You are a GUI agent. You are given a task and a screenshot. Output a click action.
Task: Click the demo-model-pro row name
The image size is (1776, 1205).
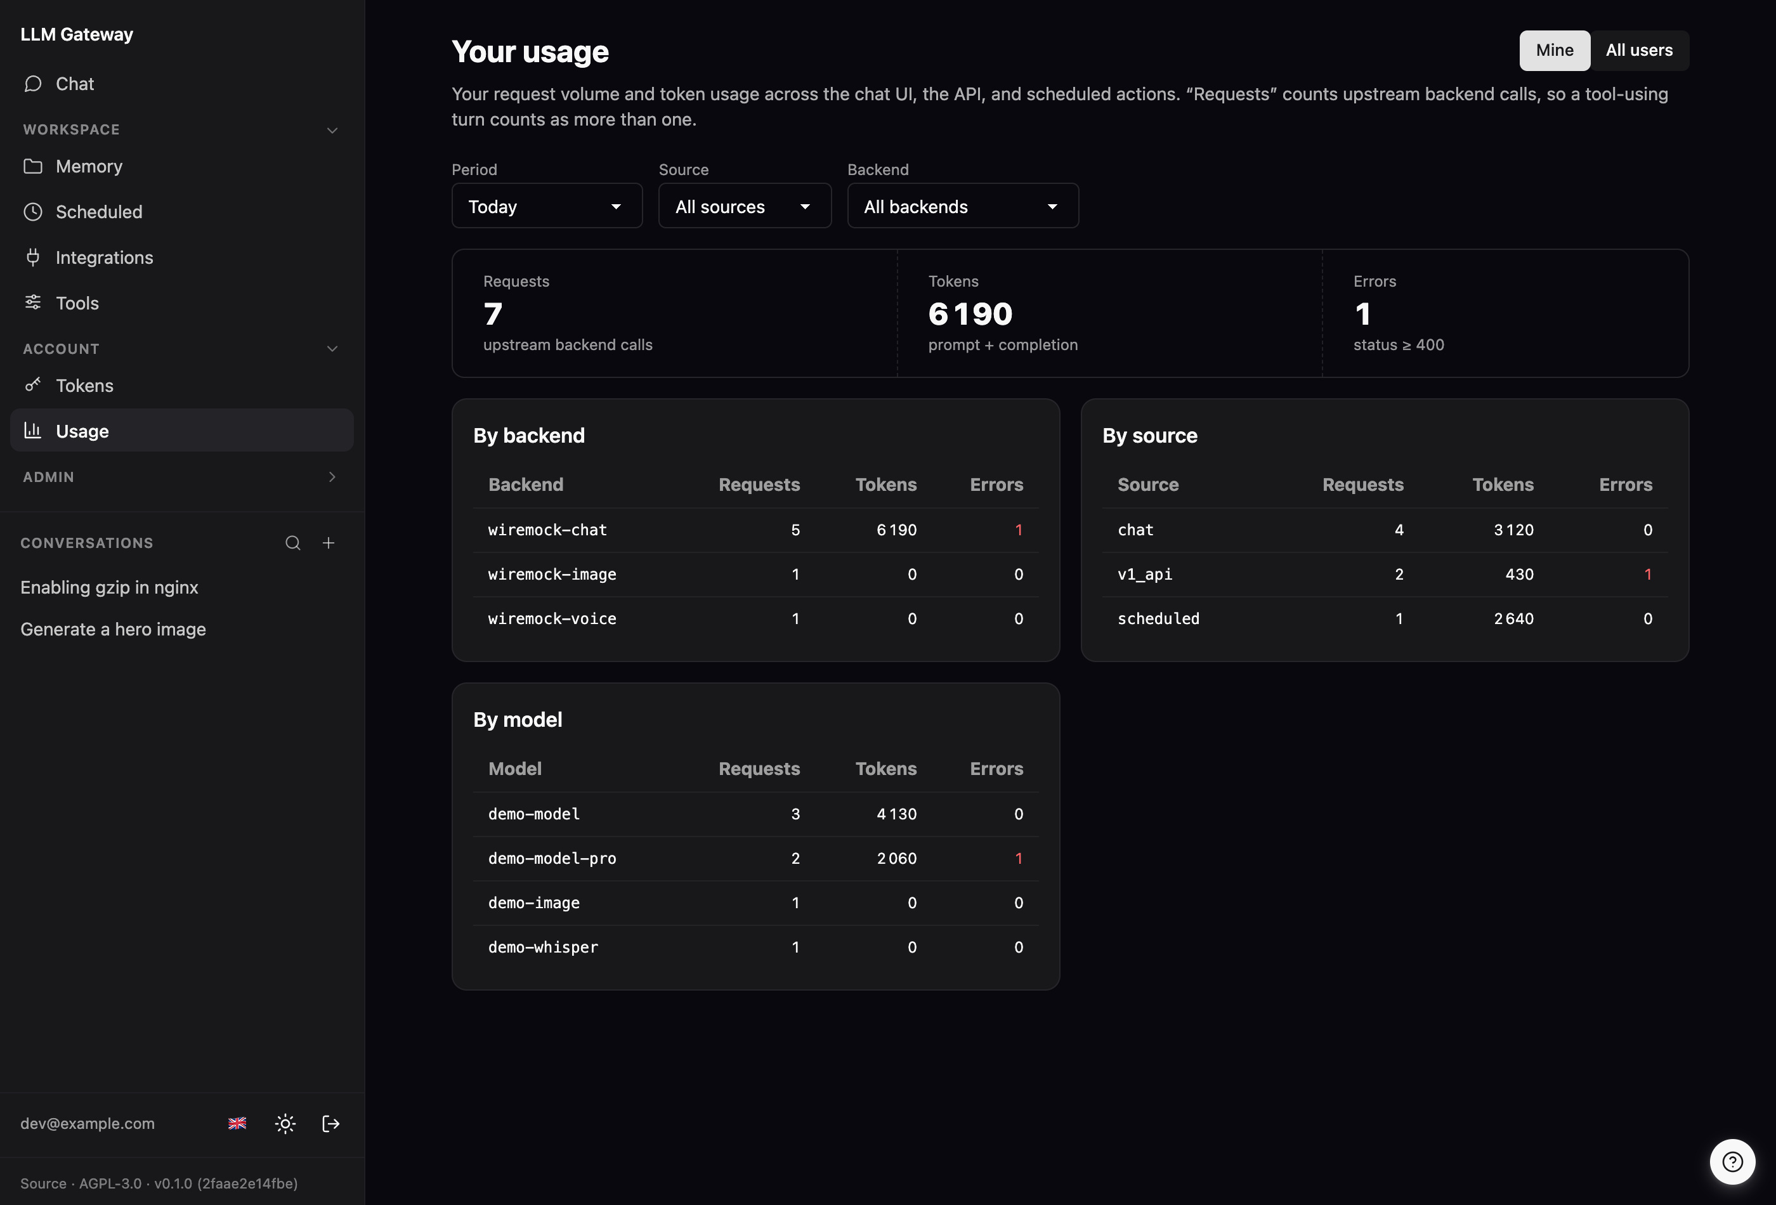pos(552,858)
